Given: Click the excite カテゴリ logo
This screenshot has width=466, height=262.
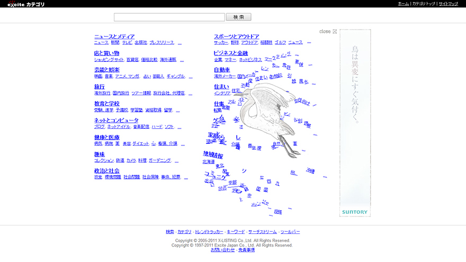Looking at the screenshot, I should click(x=26, y=4).
